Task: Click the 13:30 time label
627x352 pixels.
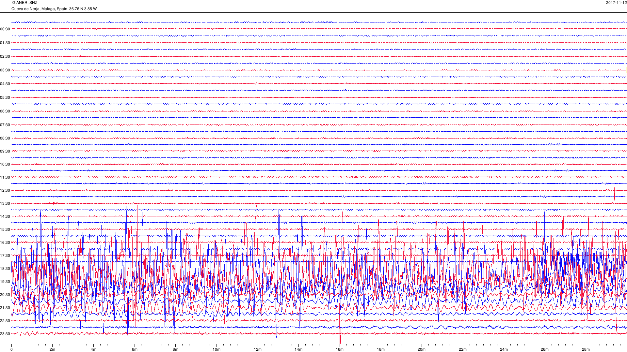Action: (x=5, y=203)
